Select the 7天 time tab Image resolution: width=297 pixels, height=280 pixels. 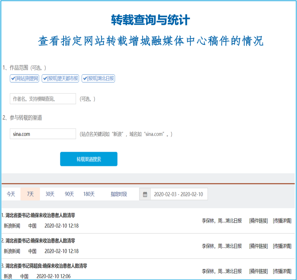pyautogui.click(x=30, y=194)
